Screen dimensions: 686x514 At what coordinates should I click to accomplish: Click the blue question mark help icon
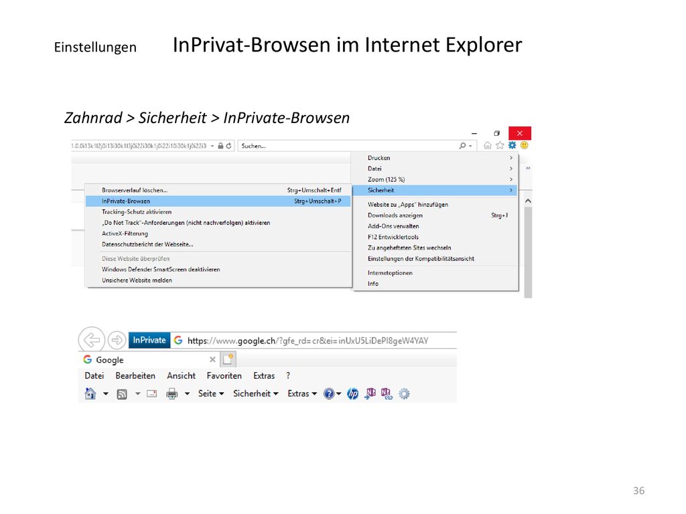[328, 394]
